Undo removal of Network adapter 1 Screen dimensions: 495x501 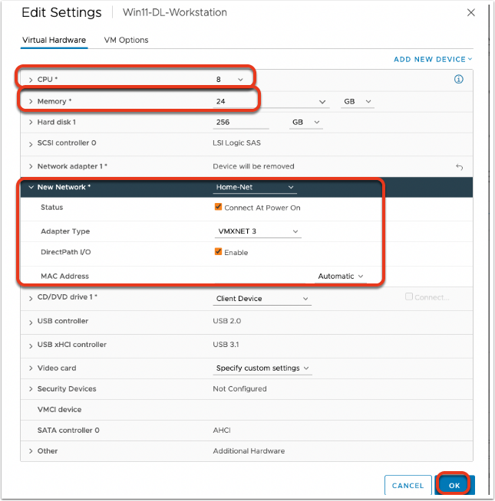pos(459,166)
